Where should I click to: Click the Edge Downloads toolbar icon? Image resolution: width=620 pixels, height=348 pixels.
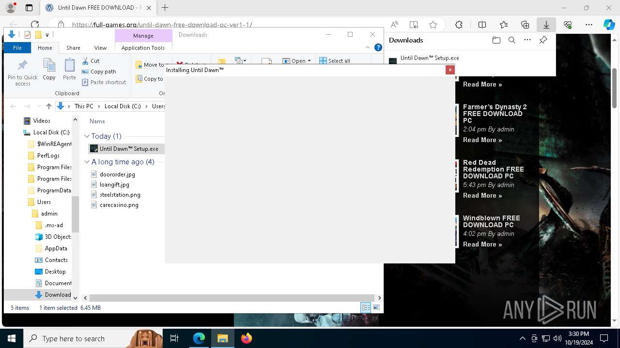546,25
